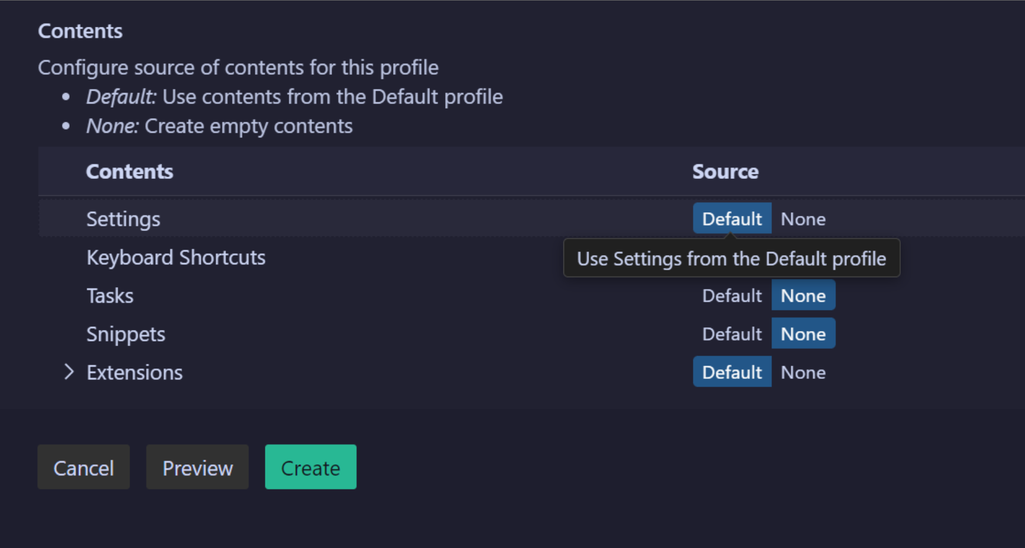Switch Snippets source to Default
Viewport: 1025px width, 548px height.
pos(732,334)
